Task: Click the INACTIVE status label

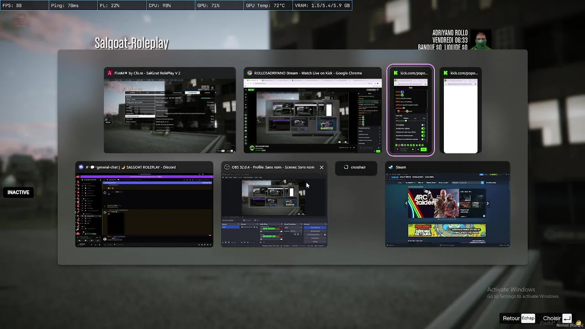Action: tap(18, 192)
